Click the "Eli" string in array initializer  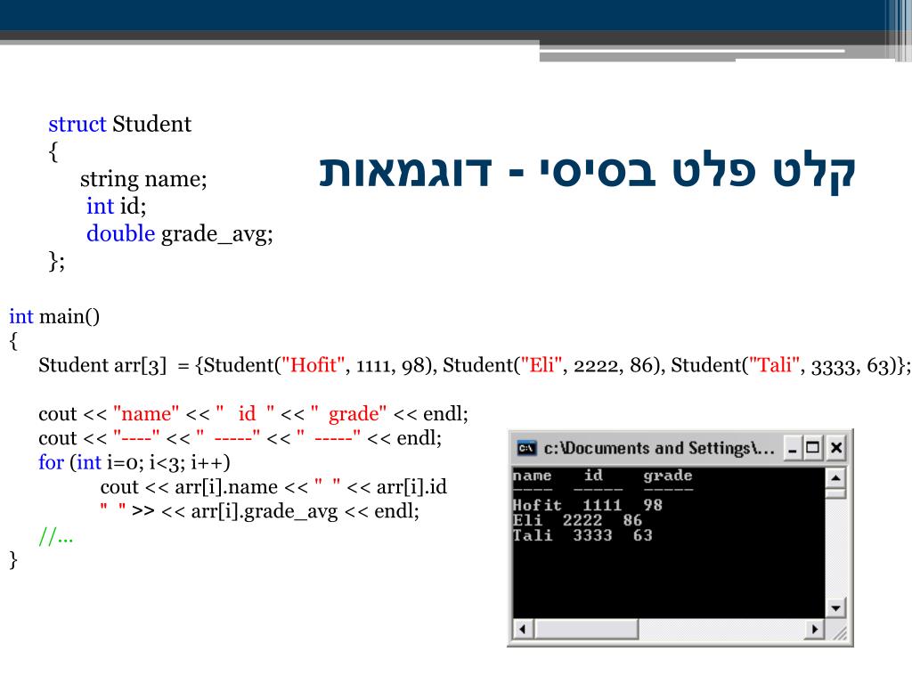point(541,364)
